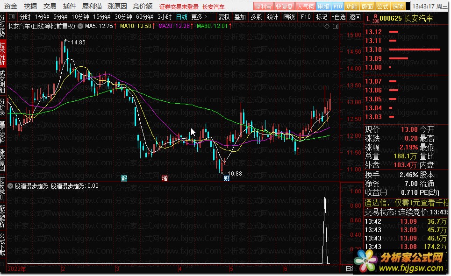Open the 快复盘 toolbar button
The width and height of the screenshot is (451, 276).
(284, 6)
